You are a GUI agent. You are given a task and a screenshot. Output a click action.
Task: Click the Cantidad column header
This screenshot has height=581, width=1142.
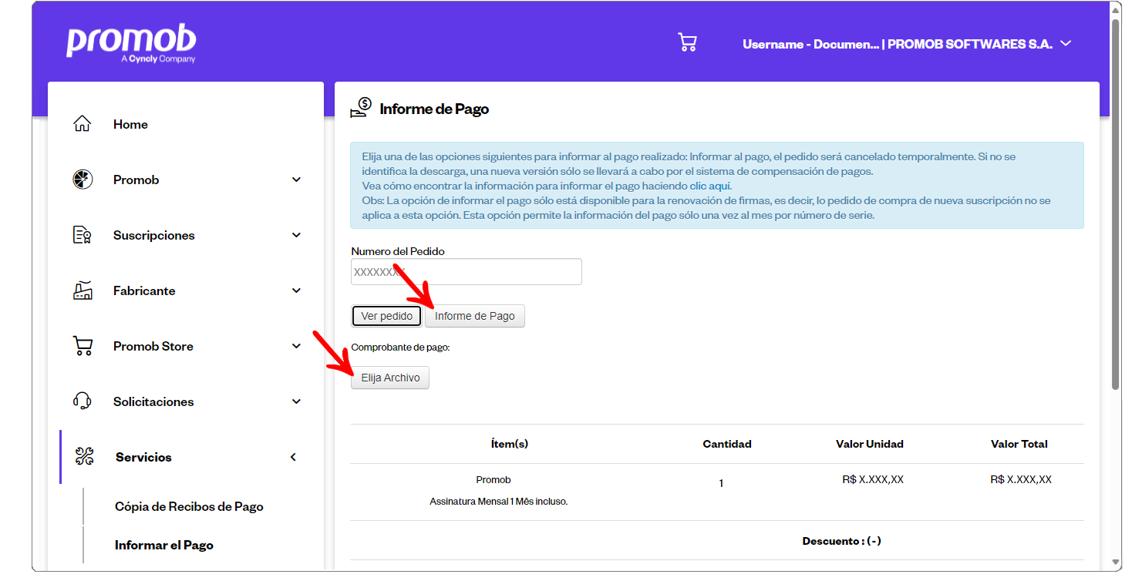click(727, 444)
